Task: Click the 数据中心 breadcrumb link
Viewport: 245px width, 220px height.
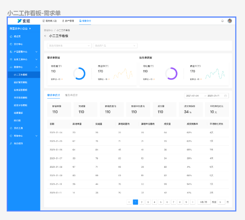Action: coord(49,30)
